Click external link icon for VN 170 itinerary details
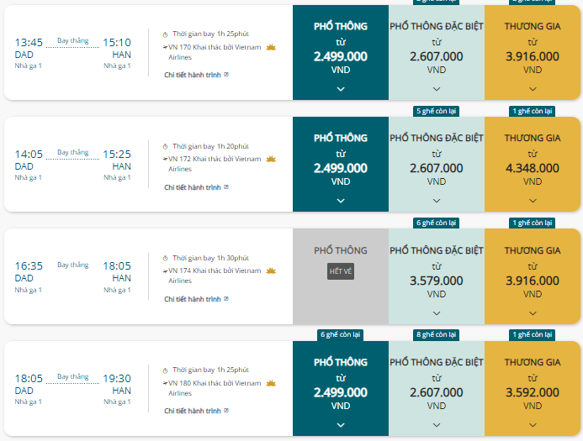Image resolution: width=583 pixels, height=441 pixels. click(226, 75)
